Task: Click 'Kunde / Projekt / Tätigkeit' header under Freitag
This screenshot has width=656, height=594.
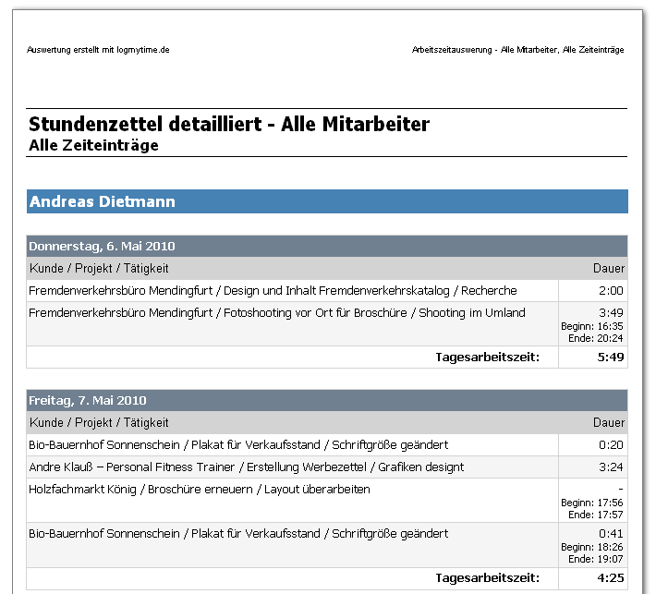Action: (99, 423)
